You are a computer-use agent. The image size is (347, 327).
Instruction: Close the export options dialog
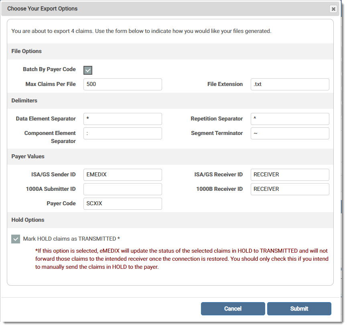pyautogui.click(x=333, y=9)
